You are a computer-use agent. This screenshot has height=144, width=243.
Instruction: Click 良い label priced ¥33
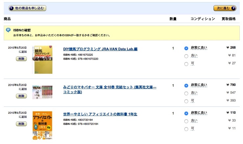[194, 121]
